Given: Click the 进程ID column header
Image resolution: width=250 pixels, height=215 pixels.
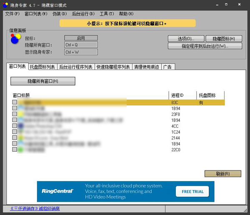Looking at the screenshot, I should click(182, 95).
